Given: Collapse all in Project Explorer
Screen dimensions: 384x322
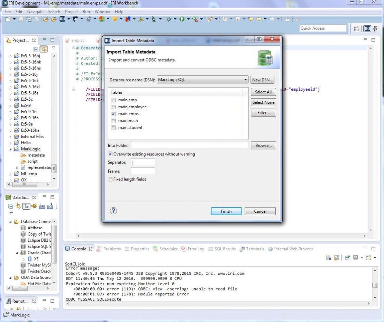Looking at the screenshot, I should click(x=36, y=49).
